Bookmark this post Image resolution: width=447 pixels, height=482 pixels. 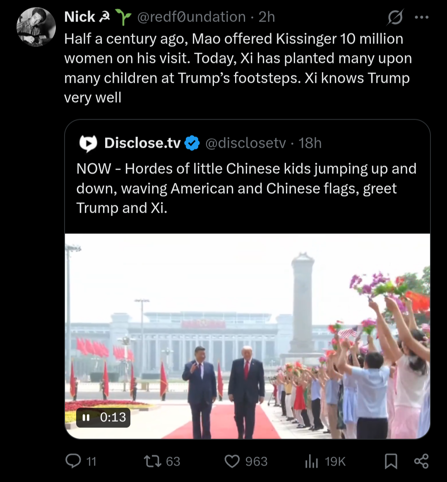point(391,461)
